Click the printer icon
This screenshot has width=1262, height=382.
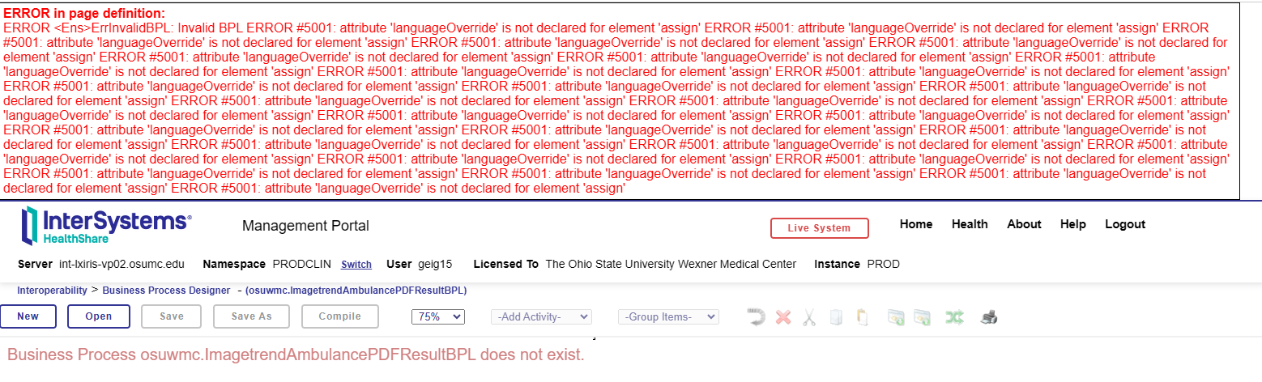click(x=988, y=317)
